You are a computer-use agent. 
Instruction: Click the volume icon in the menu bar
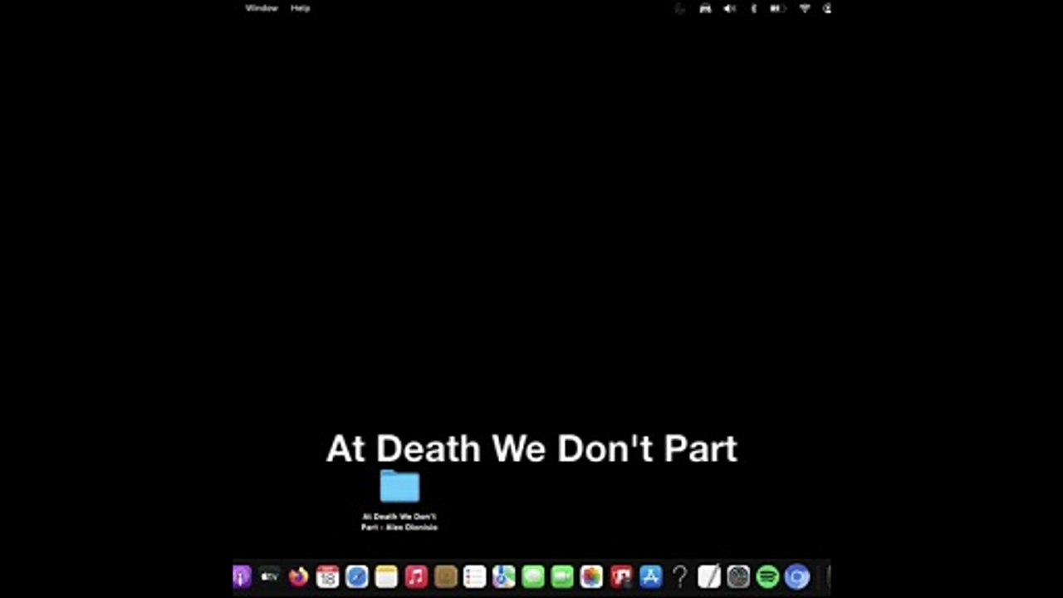pyautogui.click(x=729, y=8)
